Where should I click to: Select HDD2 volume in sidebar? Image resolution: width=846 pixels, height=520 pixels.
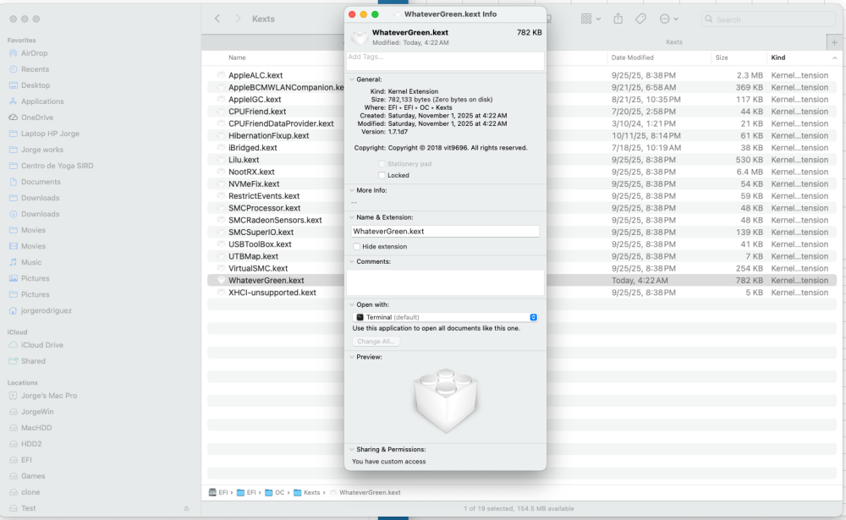pos(30,444)
